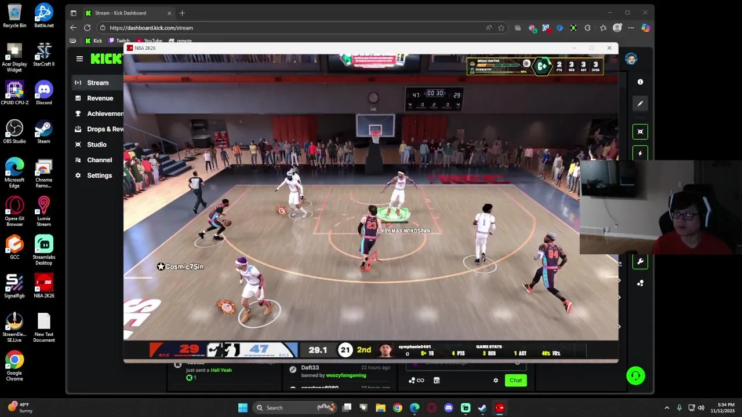
Task: Open the remote bookmark in favorites bar
Action: (x=180, y=41)
